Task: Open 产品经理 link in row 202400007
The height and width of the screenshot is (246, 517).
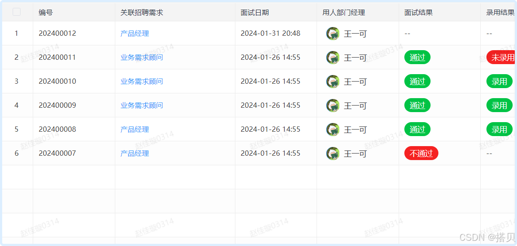Action: 134,154
